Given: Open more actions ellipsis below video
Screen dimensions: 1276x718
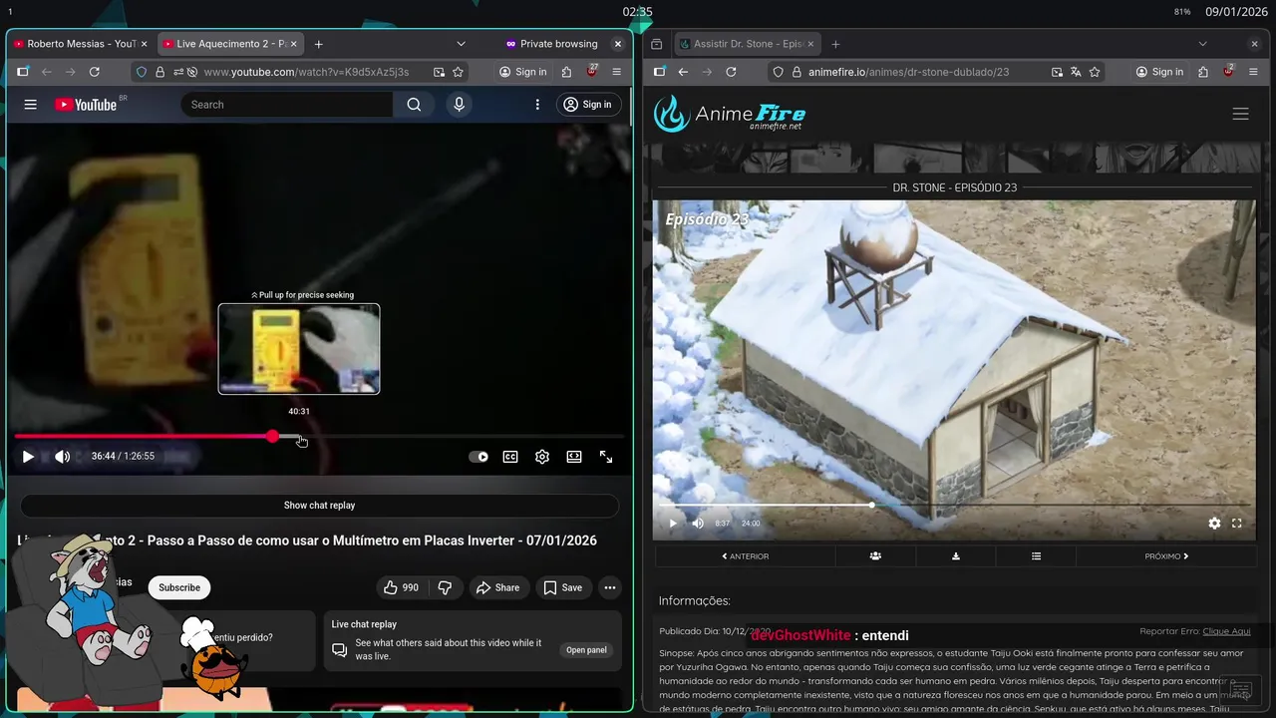Looking at the screenshot, I should (610, 587).
